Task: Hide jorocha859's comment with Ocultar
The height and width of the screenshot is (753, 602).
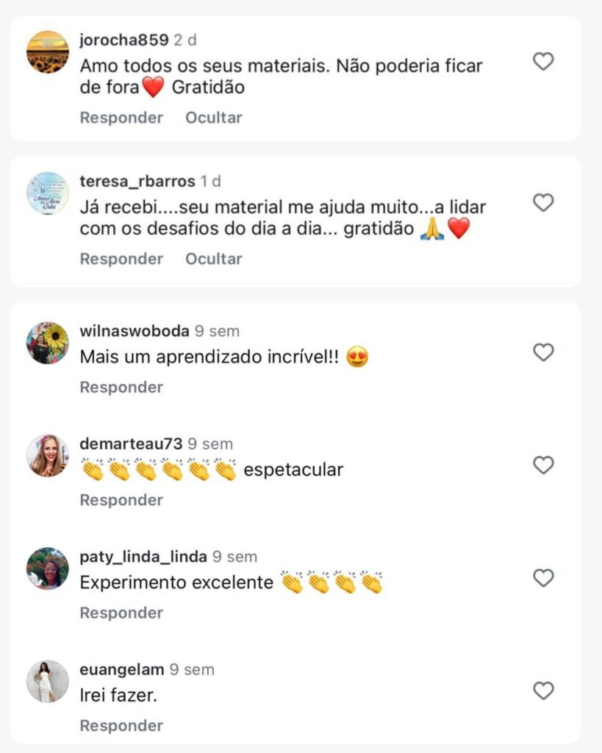Action: tap(213, 118)
